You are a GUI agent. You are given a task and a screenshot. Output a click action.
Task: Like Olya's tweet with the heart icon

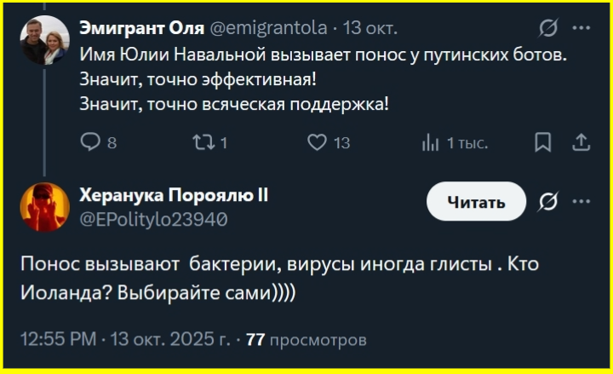[317, 142]
